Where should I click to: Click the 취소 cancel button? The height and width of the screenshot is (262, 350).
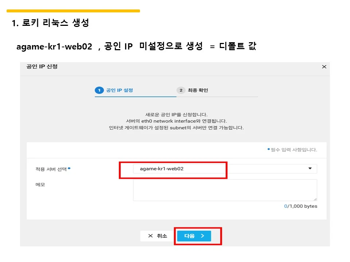pos(157,236)
